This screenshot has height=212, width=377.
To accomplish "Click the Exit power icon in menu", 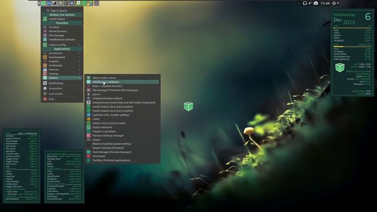I will click(x=45, y=99).
